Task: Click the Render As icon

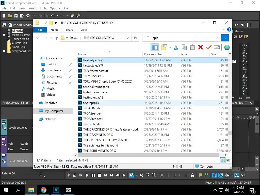Action: (x=22, y=16)
